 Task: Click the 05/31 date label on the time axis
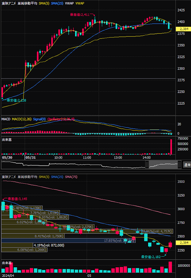pos(30,158)
